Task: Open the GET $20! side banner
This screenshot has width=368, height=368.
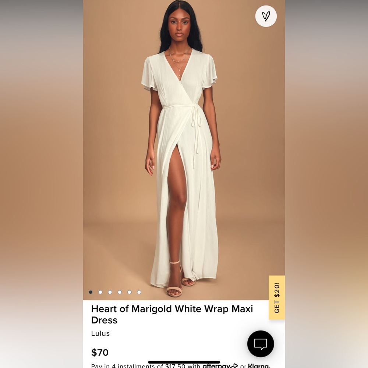Action: [x=277, y=298]
